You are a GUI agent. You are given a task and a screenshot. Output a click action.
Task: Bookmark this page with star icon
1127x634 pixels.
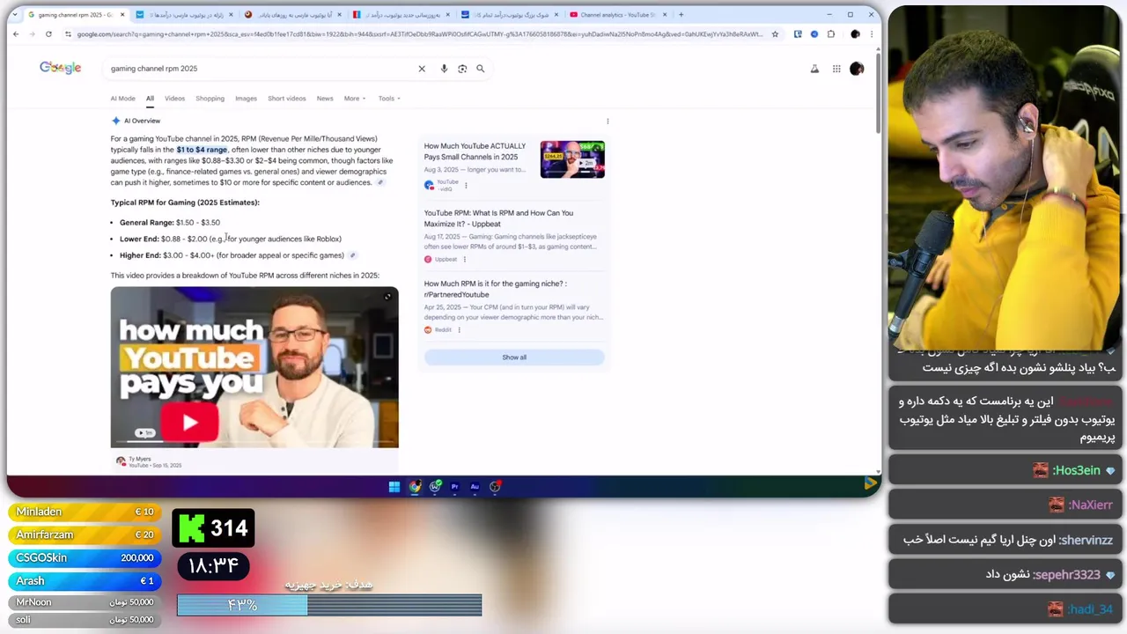775,34
